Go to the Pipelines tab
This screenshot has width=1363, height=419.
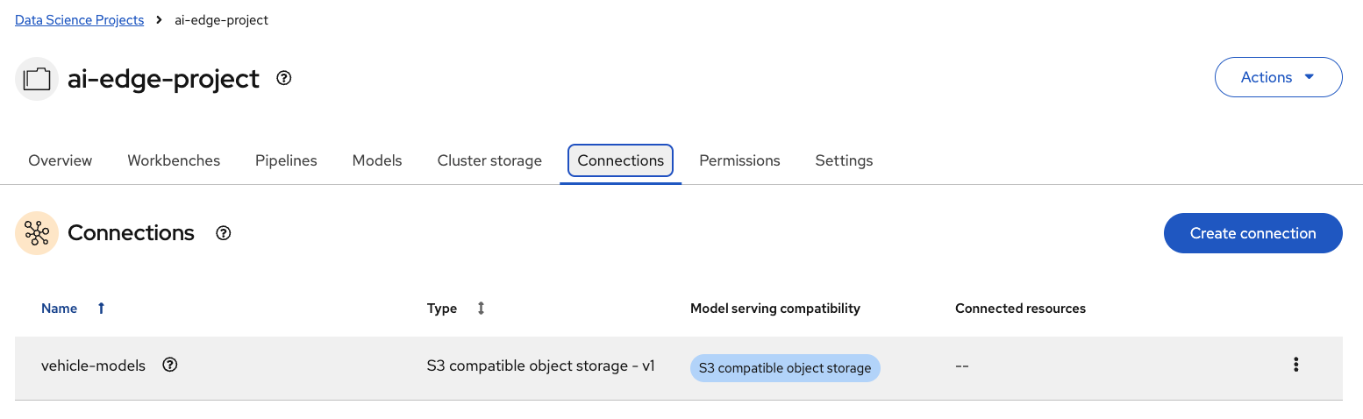(x=286, y=160)
